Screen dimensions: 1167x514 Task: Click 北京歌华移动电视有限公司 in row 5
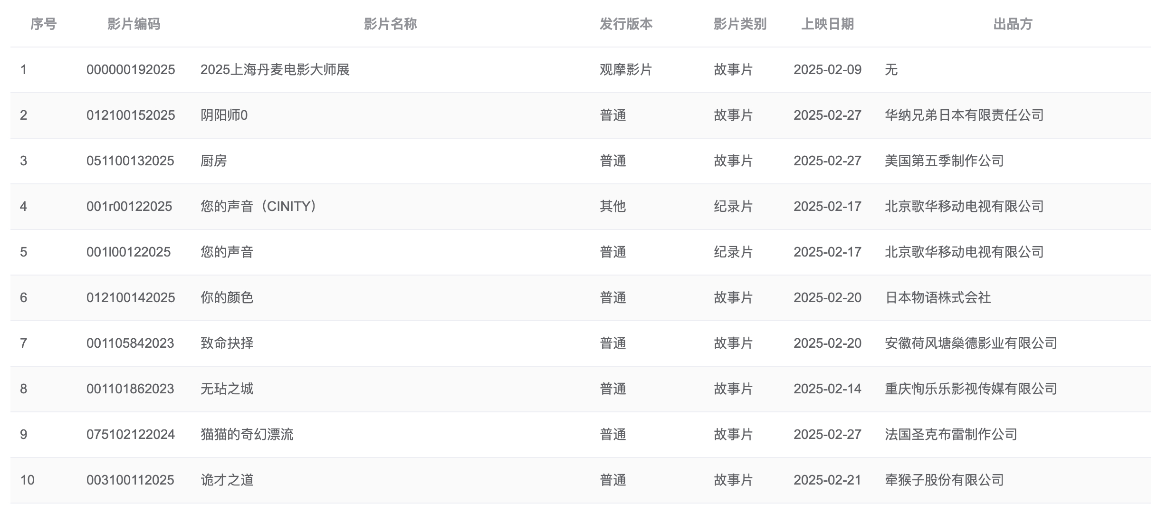click(964, 252)
